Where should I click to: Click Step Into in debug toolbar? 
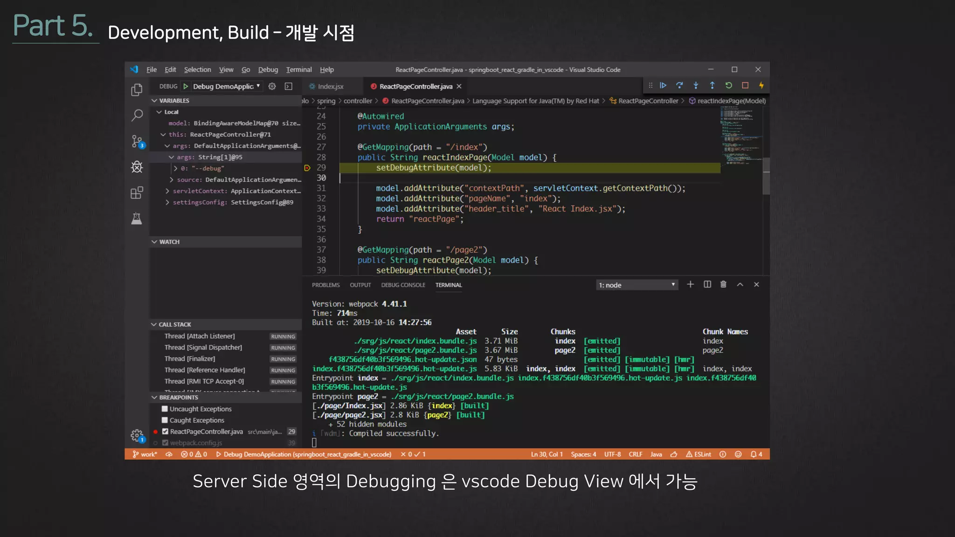pyautogui.click(x=696, y=85)
